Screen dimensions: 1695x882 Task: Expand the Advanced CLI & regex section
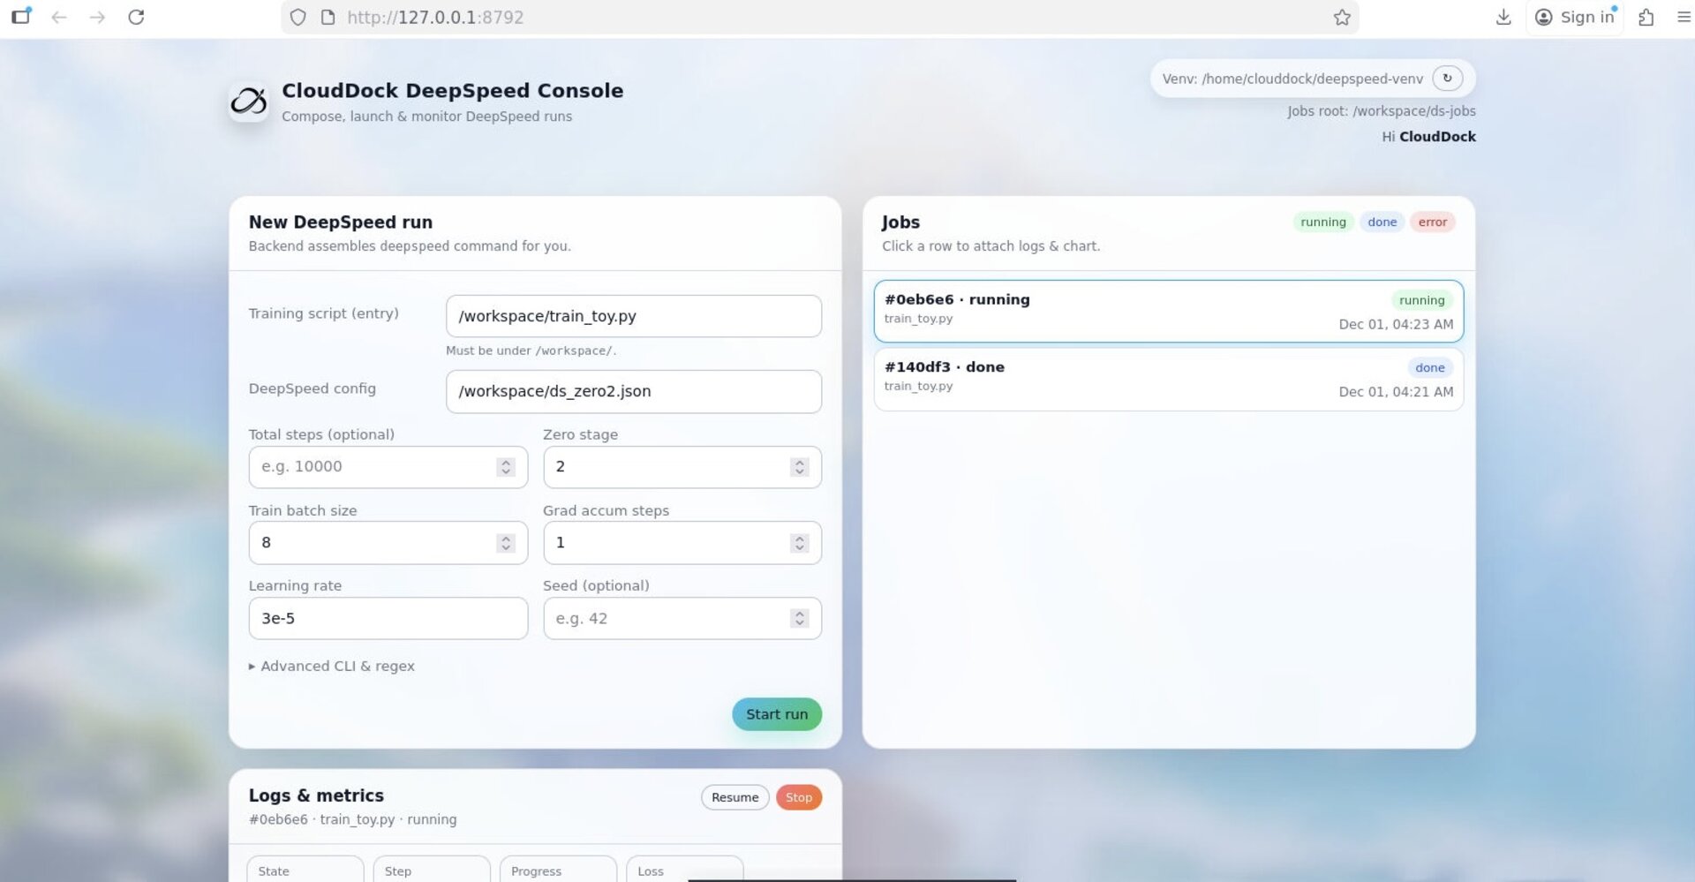pos(332,666)
